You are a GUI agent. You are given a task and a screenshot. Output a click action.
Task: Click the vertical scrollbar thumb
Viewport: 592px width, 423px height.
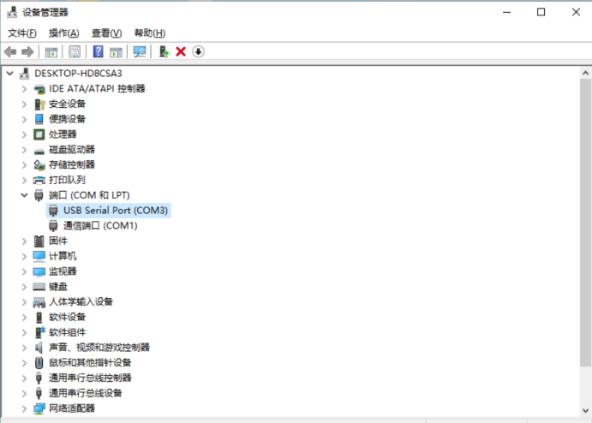click(x=586, y=223)
